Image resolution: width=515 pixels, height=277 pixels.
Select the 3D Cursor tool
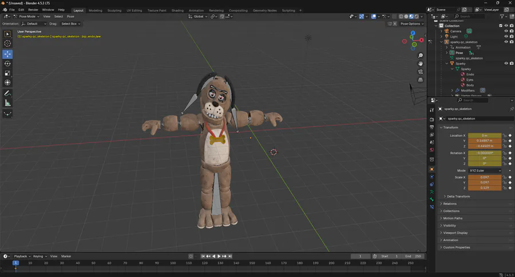(x=7, y=43)
